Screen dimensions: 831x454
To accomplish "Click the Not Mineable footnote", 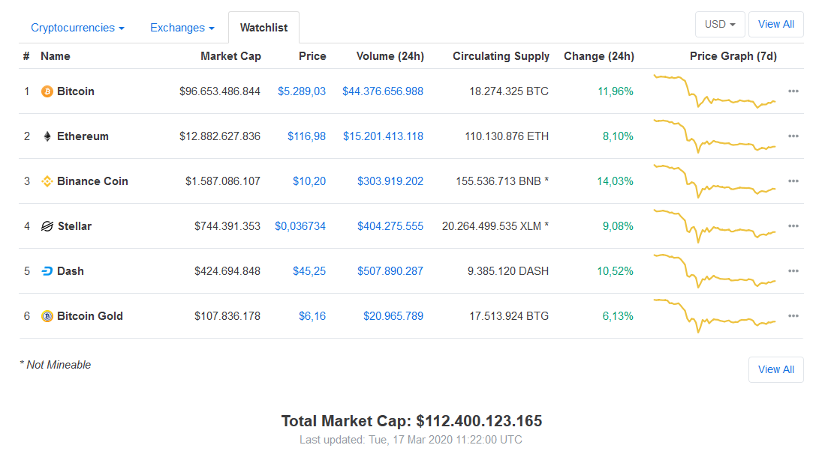I will 55,365.
